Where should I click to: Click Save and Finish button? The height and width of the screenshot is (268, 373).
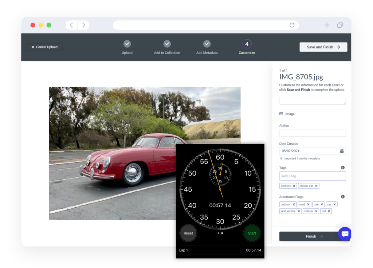click(x=323, y=47)
